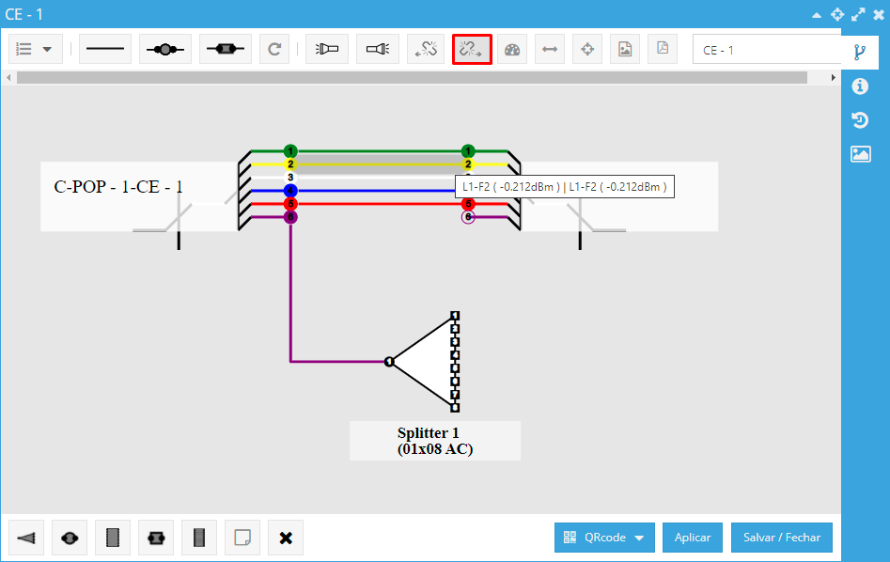Viewport: 890px width, 562px height.
Task: Click the horizontal scrollbar thumb
Action: pyautogui.click(x=412, y=78)
